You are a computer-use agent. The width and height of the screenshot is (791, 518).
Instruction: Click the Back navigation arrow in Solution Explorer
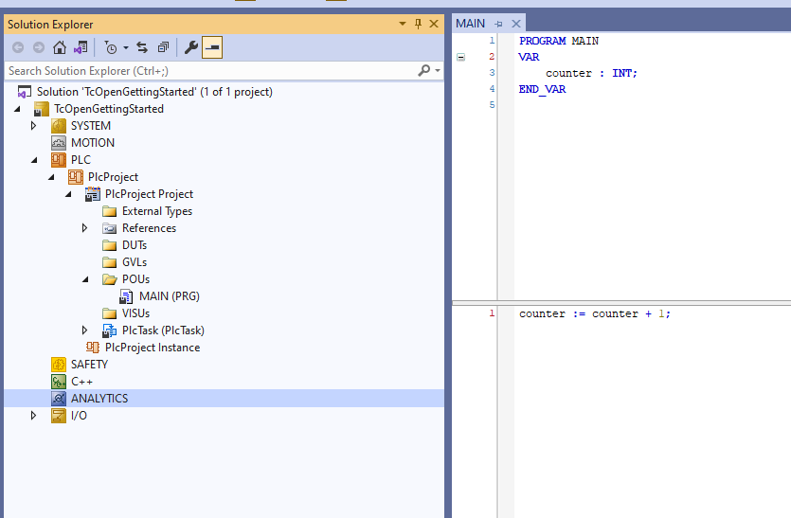[18, 47]
